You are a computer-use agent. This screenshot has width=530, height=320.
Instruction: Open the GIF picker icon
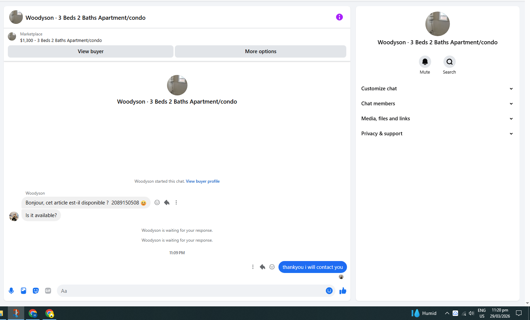pos(48,291)
